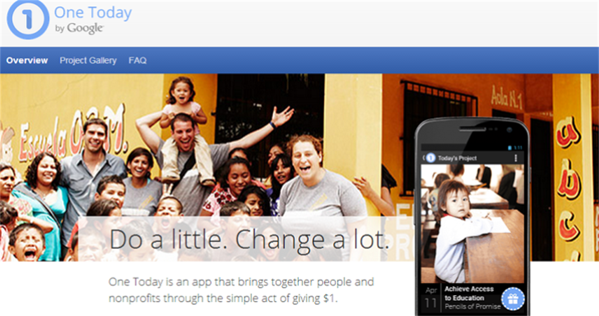
Task: Select the Achieve Access to Education title
Action: [x=469, y=293]
